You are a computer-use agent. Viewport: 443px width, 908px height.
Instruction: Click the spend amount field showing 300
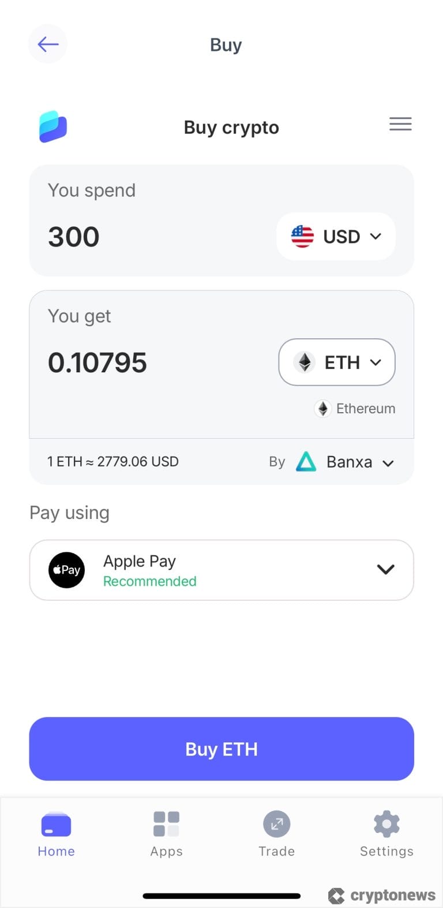(74, 237)
